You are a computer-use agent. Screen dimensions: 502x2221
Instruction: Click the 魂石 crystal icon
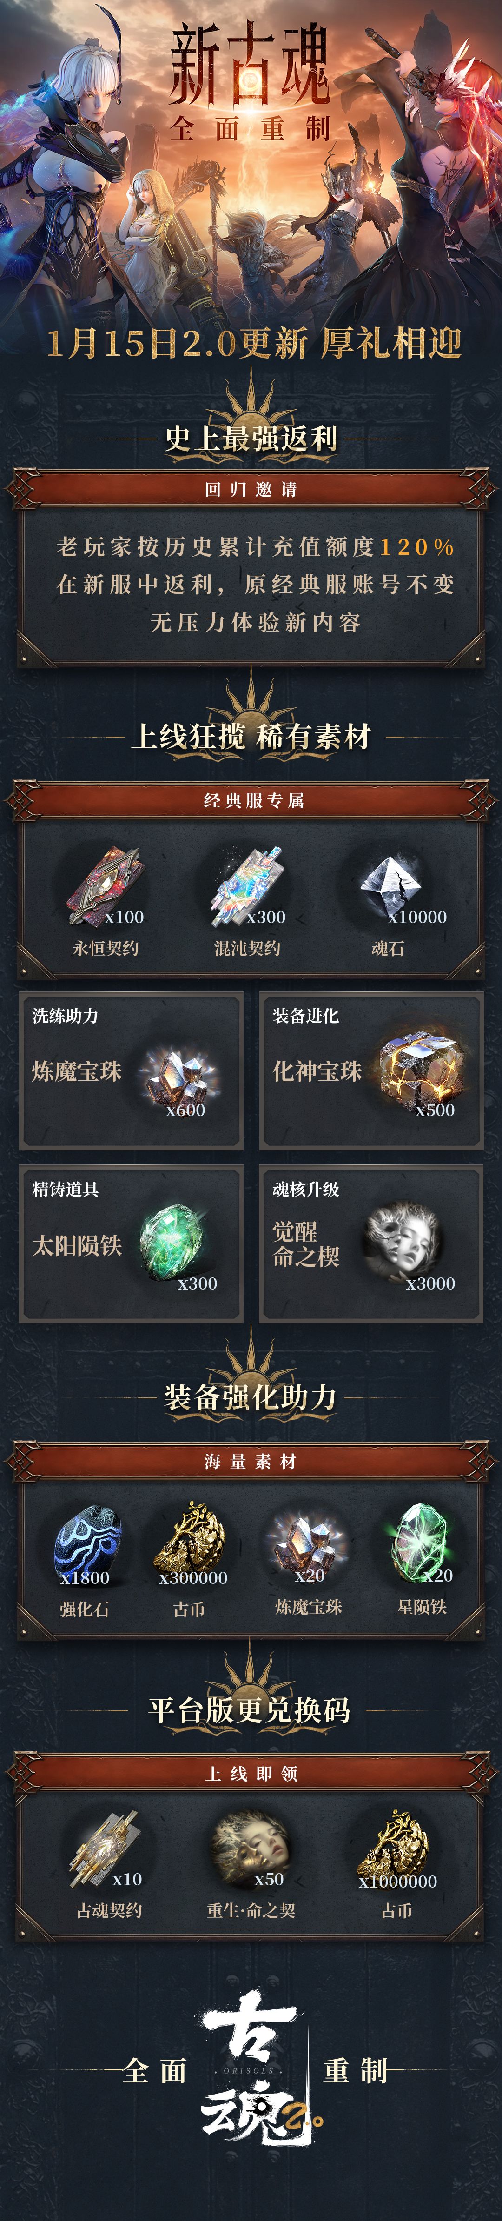coord(389,884)
